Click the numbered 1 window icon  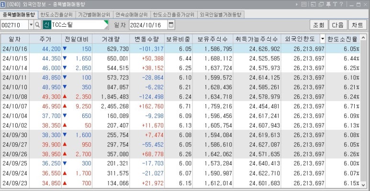point(2,4)
